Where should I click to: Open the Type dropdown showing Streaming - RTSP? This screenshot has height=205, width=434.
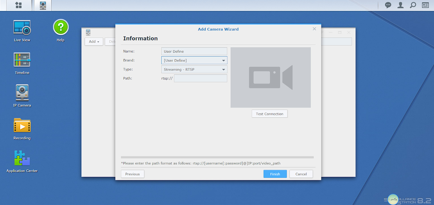click(x=194, y=69)
